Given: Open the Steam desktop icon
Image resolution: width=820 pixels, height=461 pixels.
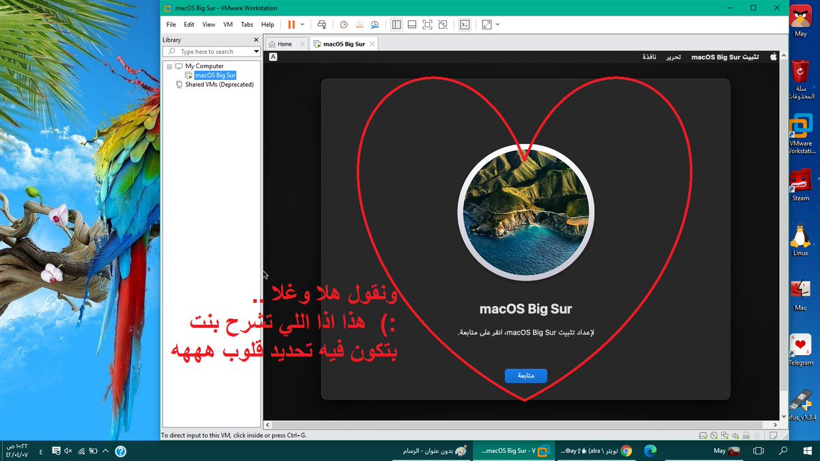Looking at the screenshot, I should click(800, 185).
